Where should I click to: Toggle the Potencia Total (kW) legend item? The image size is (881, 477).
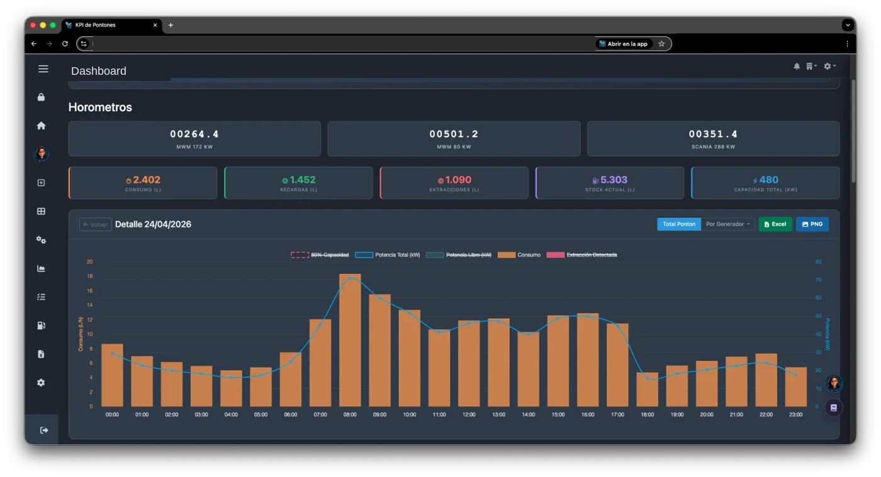(x=388, y=255)
